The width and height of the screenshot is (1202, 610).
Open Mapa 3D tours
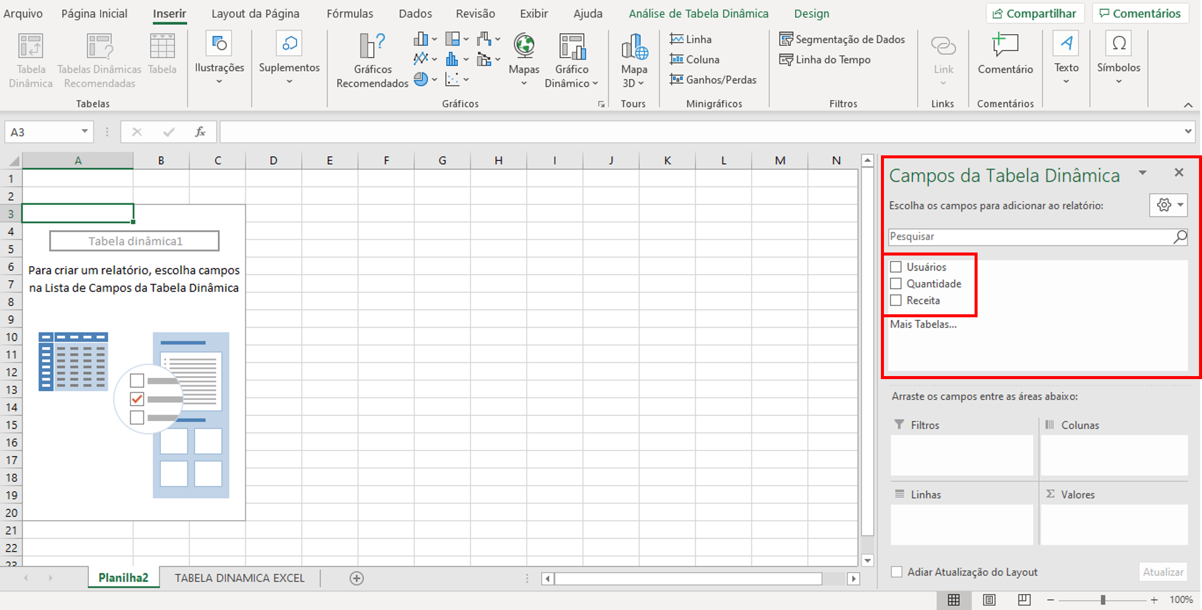(634, 61)
